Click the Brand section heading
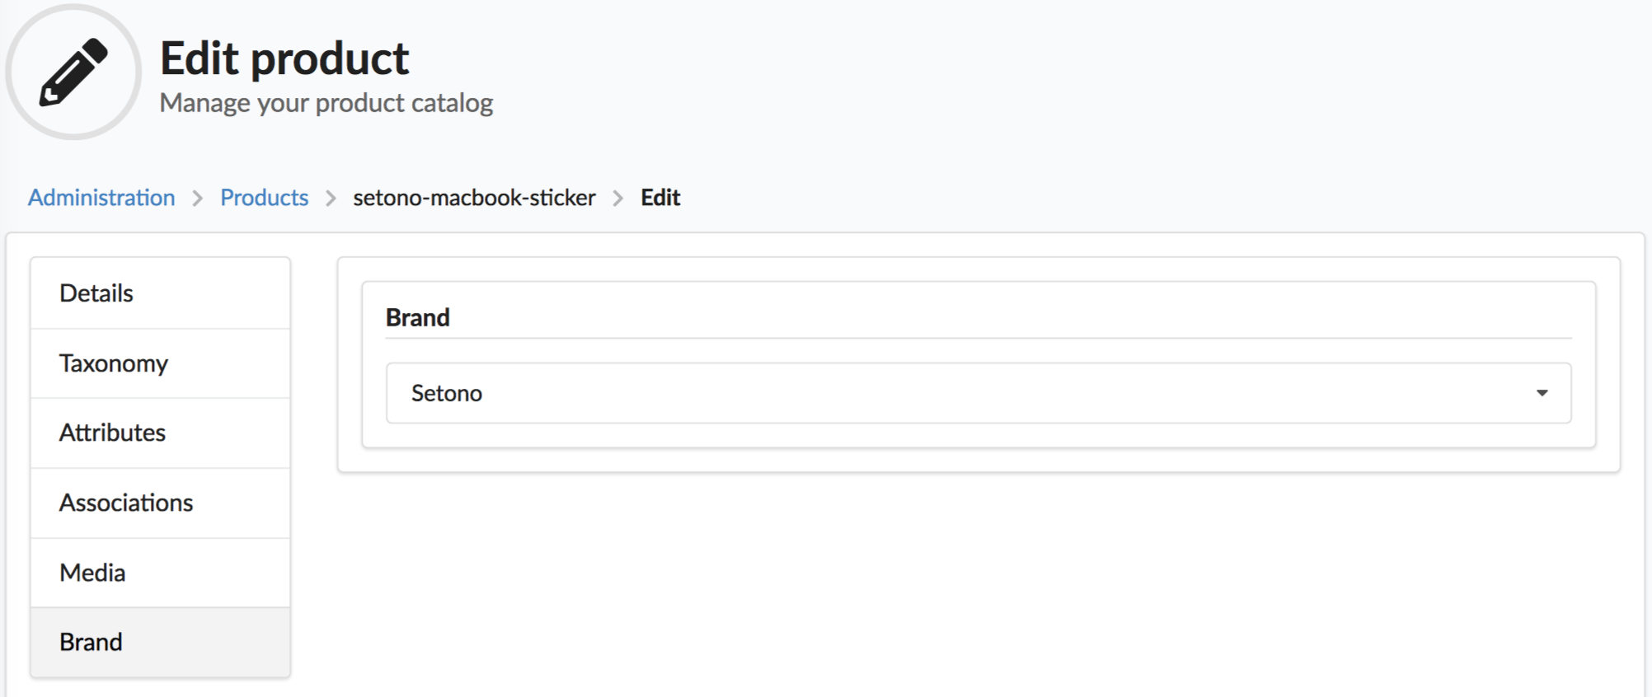The image size is (1652, 697). pos(418,318)
